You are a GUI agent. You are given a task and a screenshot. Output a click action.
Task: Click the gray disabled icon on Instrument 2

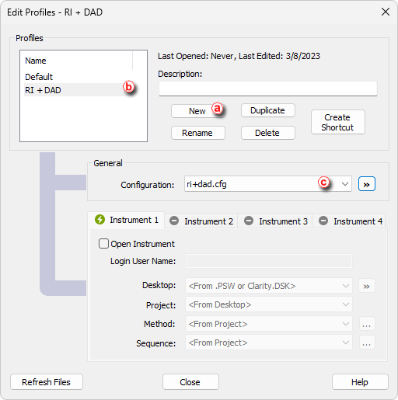174,221
